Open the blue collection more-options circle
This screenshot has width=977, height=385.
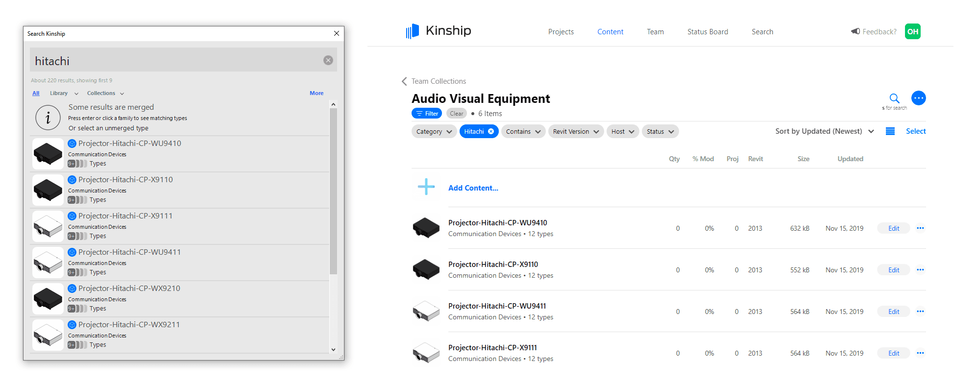919,98
